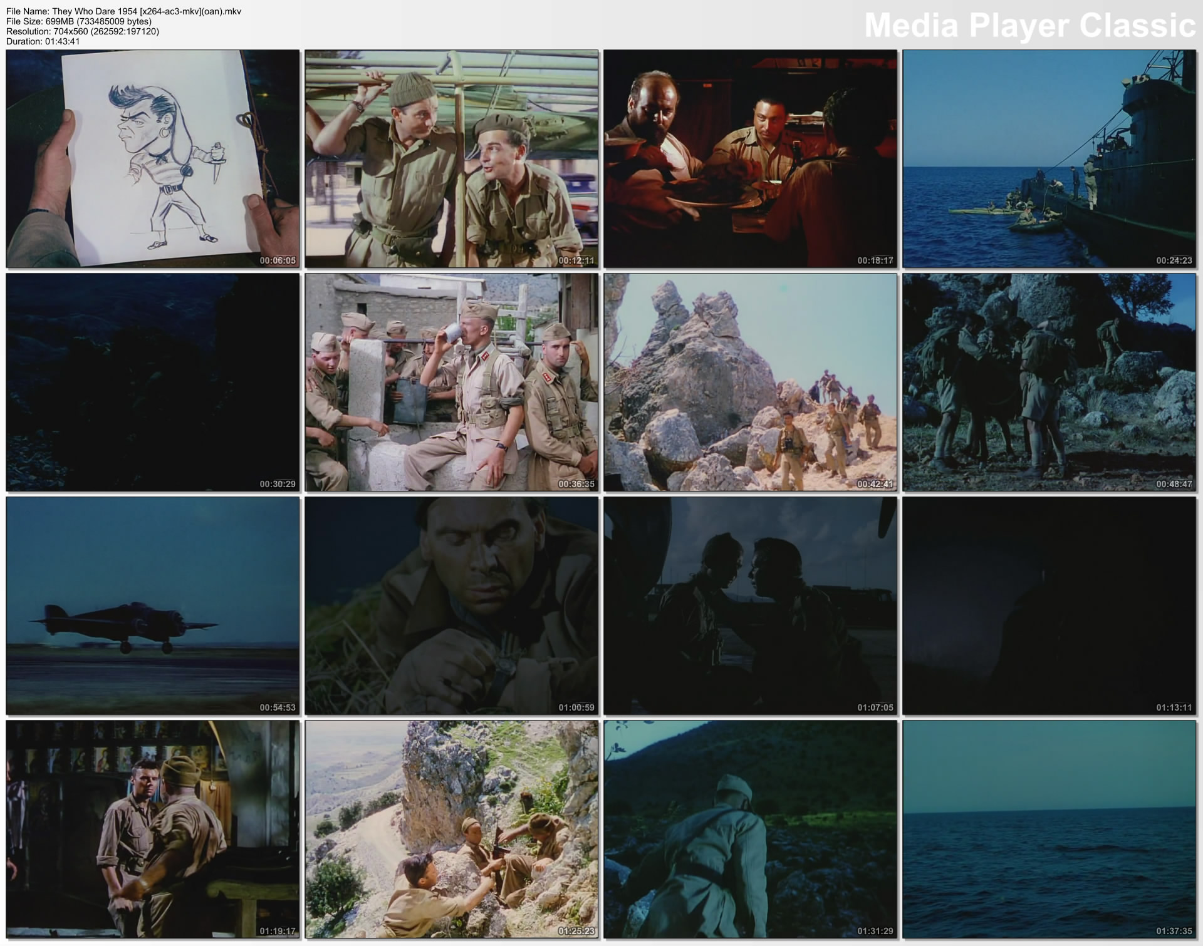Click the airplane landing thumbnail at 00:54:53
The height and width of the screenshot is (946, 1203).
coord(153,606)
